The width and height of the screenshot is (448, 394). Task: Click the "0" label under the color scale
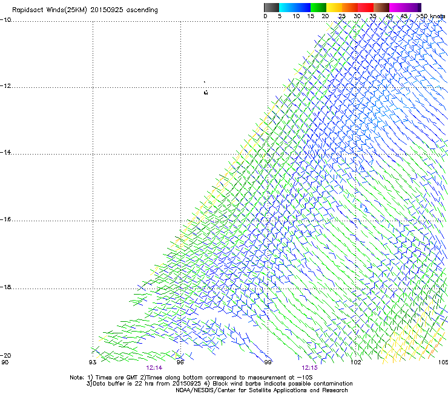pyautogui.click(x=265, y=16)
